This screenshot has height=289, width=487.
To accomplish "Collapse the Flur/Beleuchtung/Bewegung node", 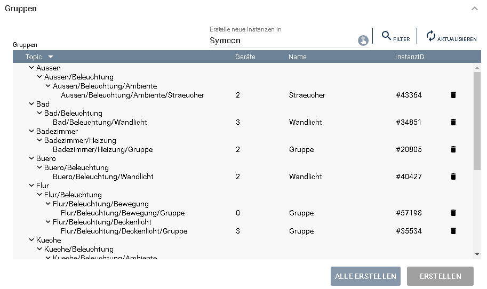I will pyautogui.click(x=48, y=204).
